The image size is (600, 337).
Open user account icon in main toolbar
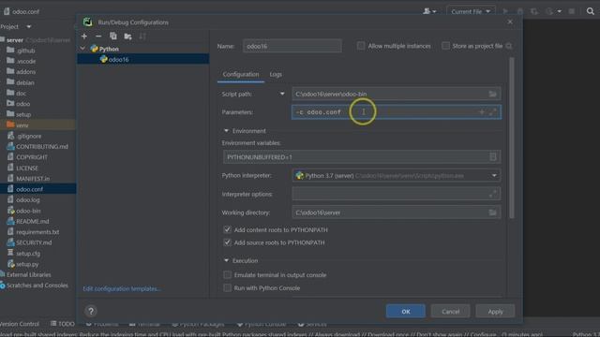click(427, 11)
